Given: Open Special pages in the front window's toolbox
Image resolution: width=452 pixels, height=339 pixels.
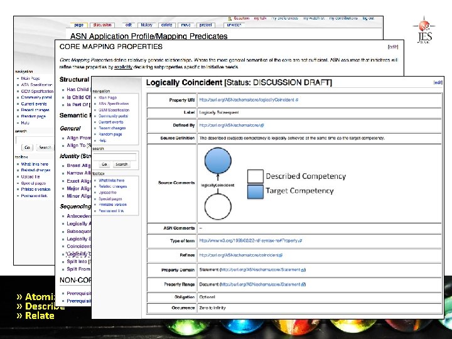Looking at the screenshot, I should tap(110, 199).
